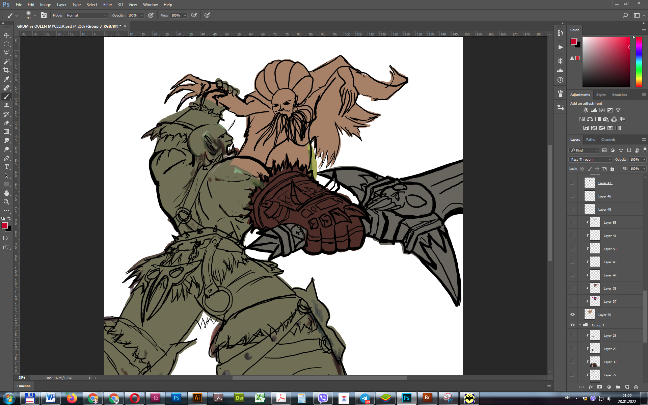648x405 pixels.
Task: Select the Gradient tool
Action: (x=6, y=132)
